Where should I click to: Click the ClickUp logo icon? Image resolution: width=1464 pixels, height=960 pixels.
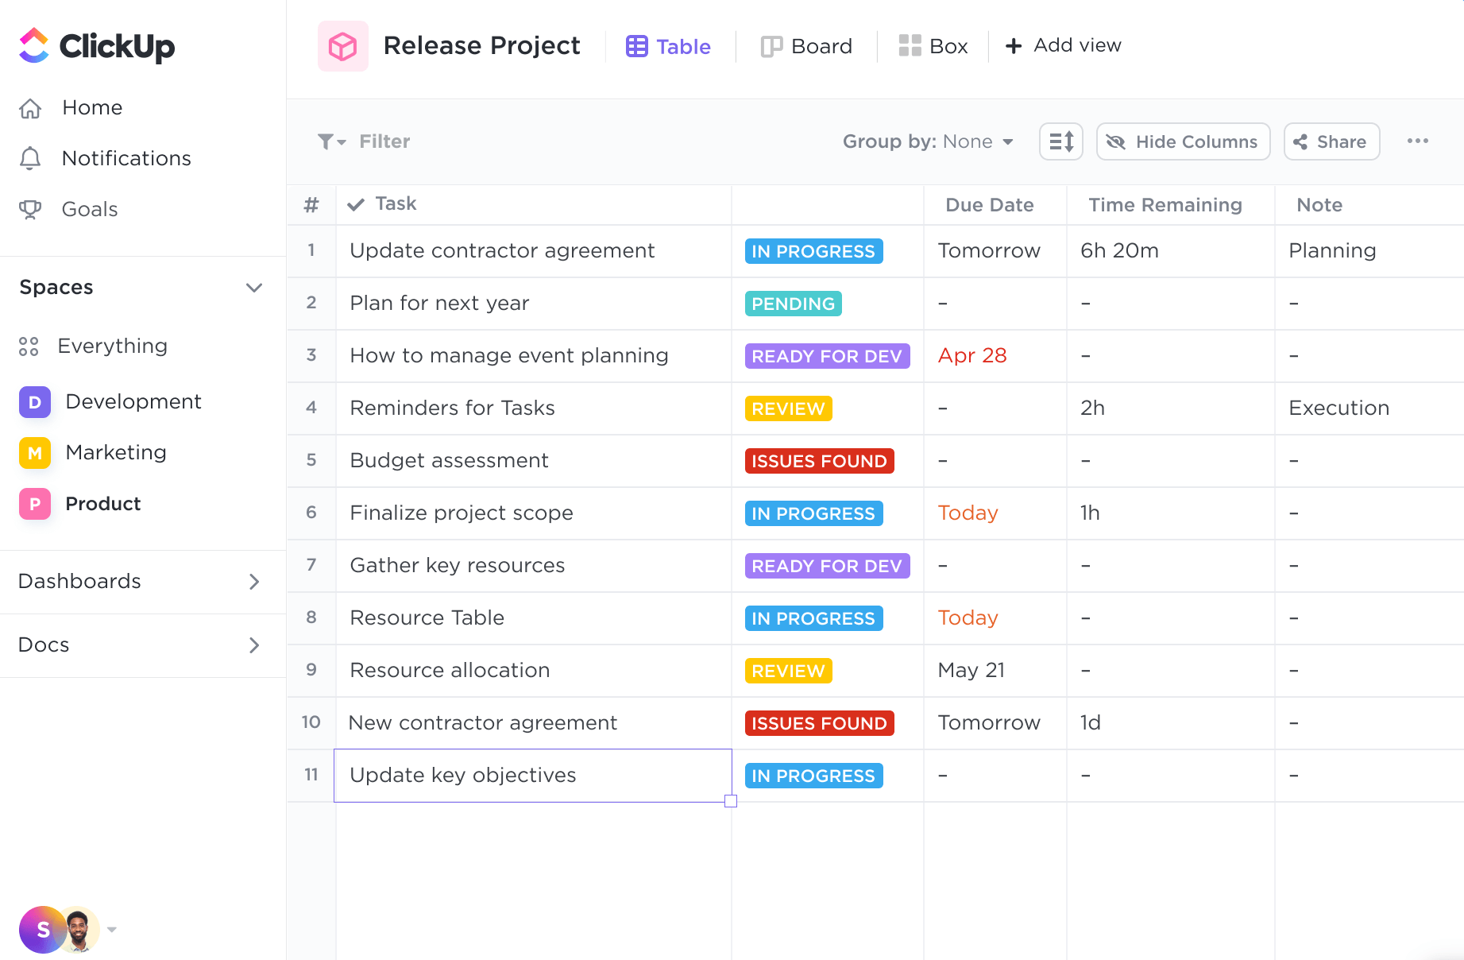(x=33, y=45)
